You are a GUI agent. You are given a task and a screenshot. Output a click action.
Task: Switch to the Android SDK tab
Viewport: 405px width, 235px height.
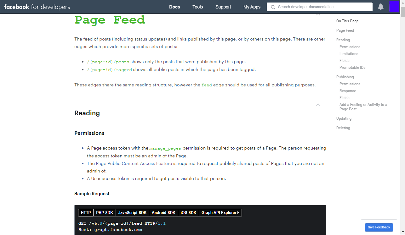[163, 213]
